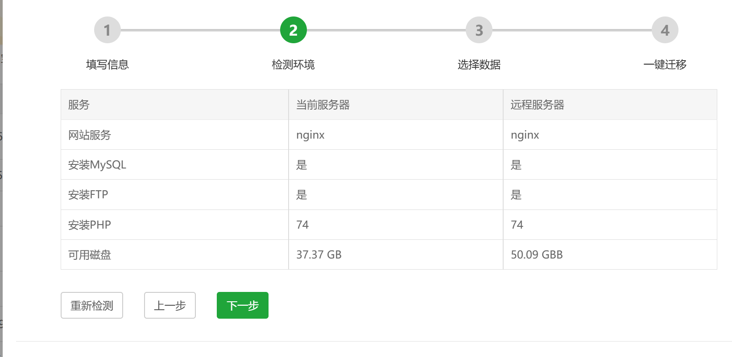Go back with the 上一步 button

click(x=170, y=305)
